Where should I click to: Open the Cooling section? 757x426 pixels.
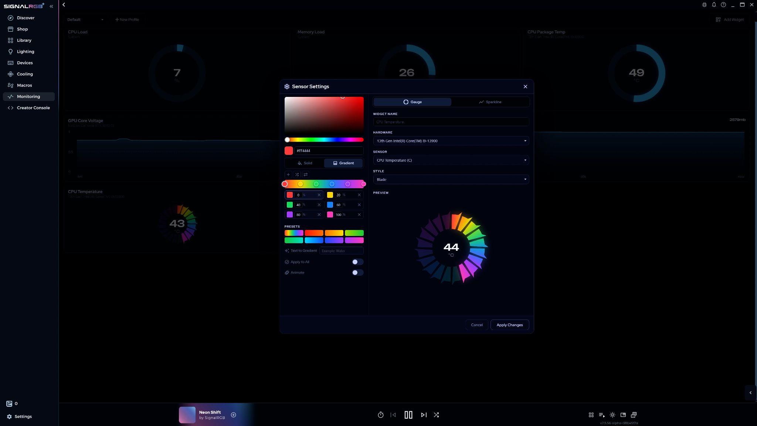pos(25,74)
